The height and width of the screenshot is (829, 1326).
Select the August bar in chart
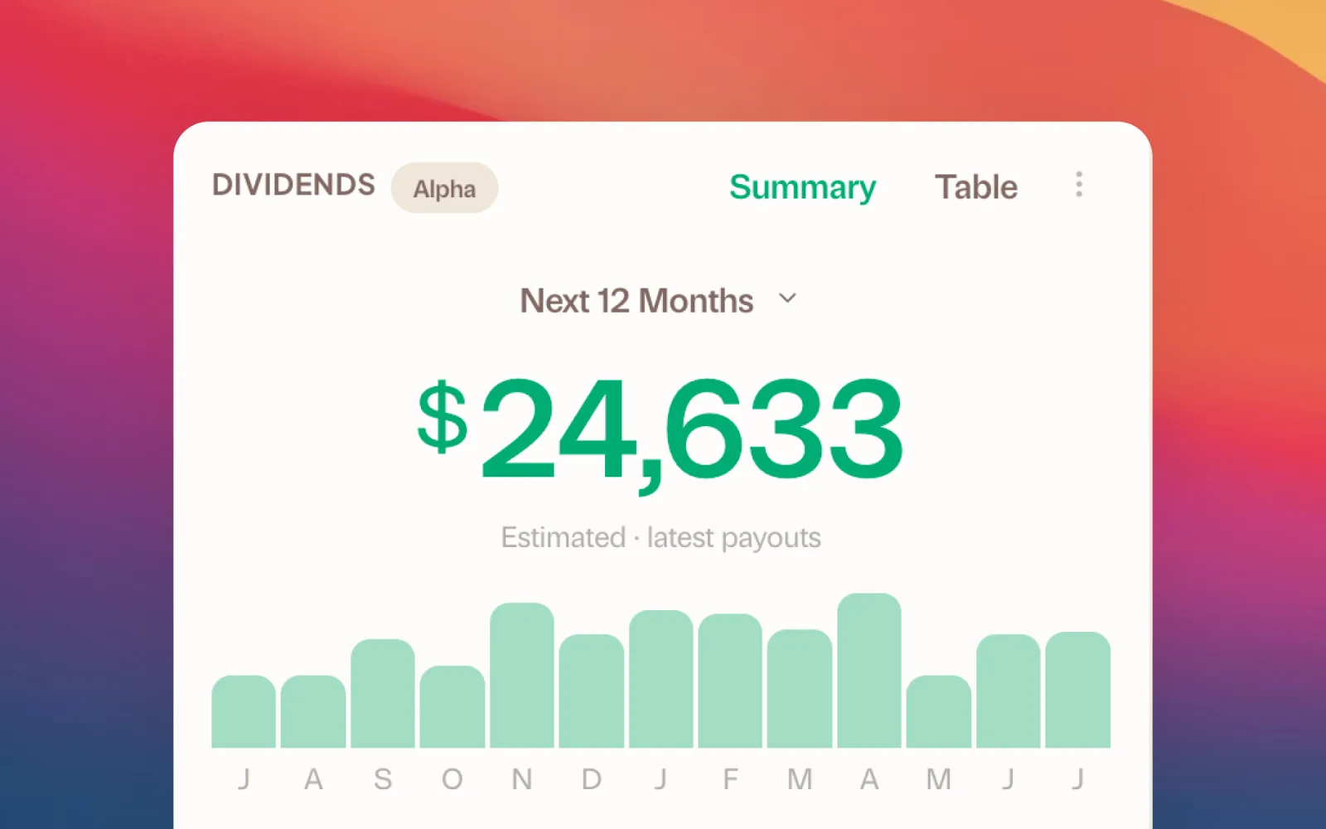coord(313,711)
